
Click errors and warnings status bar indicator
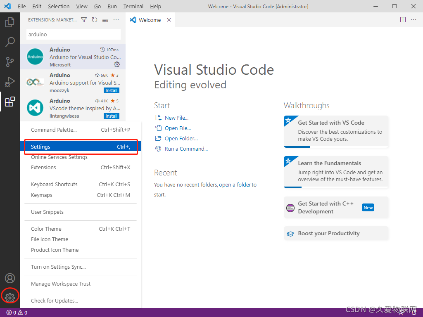[x=17, y=313]
